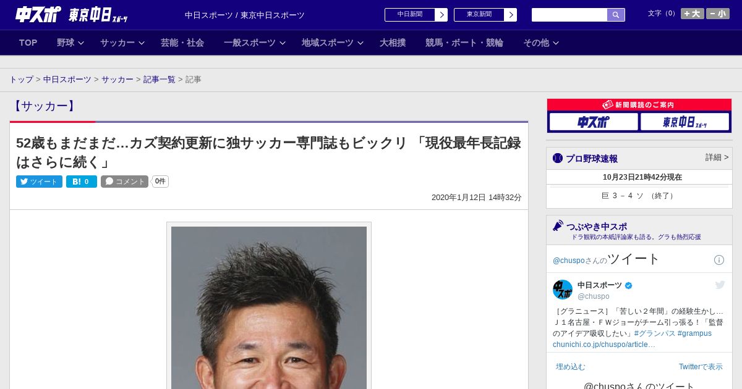Click the @chuspo さんの ツイート title
The image size is (742, 389).
[x=607, y=259]
